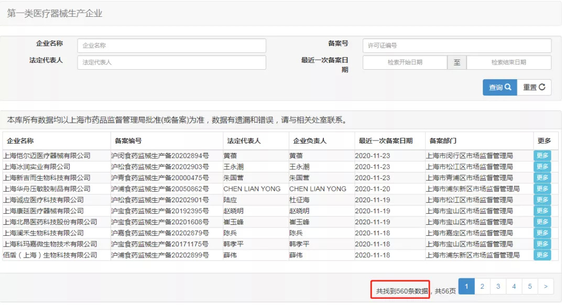Viewport: 566px width, 305px height.
Task: Click 更多 for 上海诚应医疗科技有限公司
Action: coord(542,200)
